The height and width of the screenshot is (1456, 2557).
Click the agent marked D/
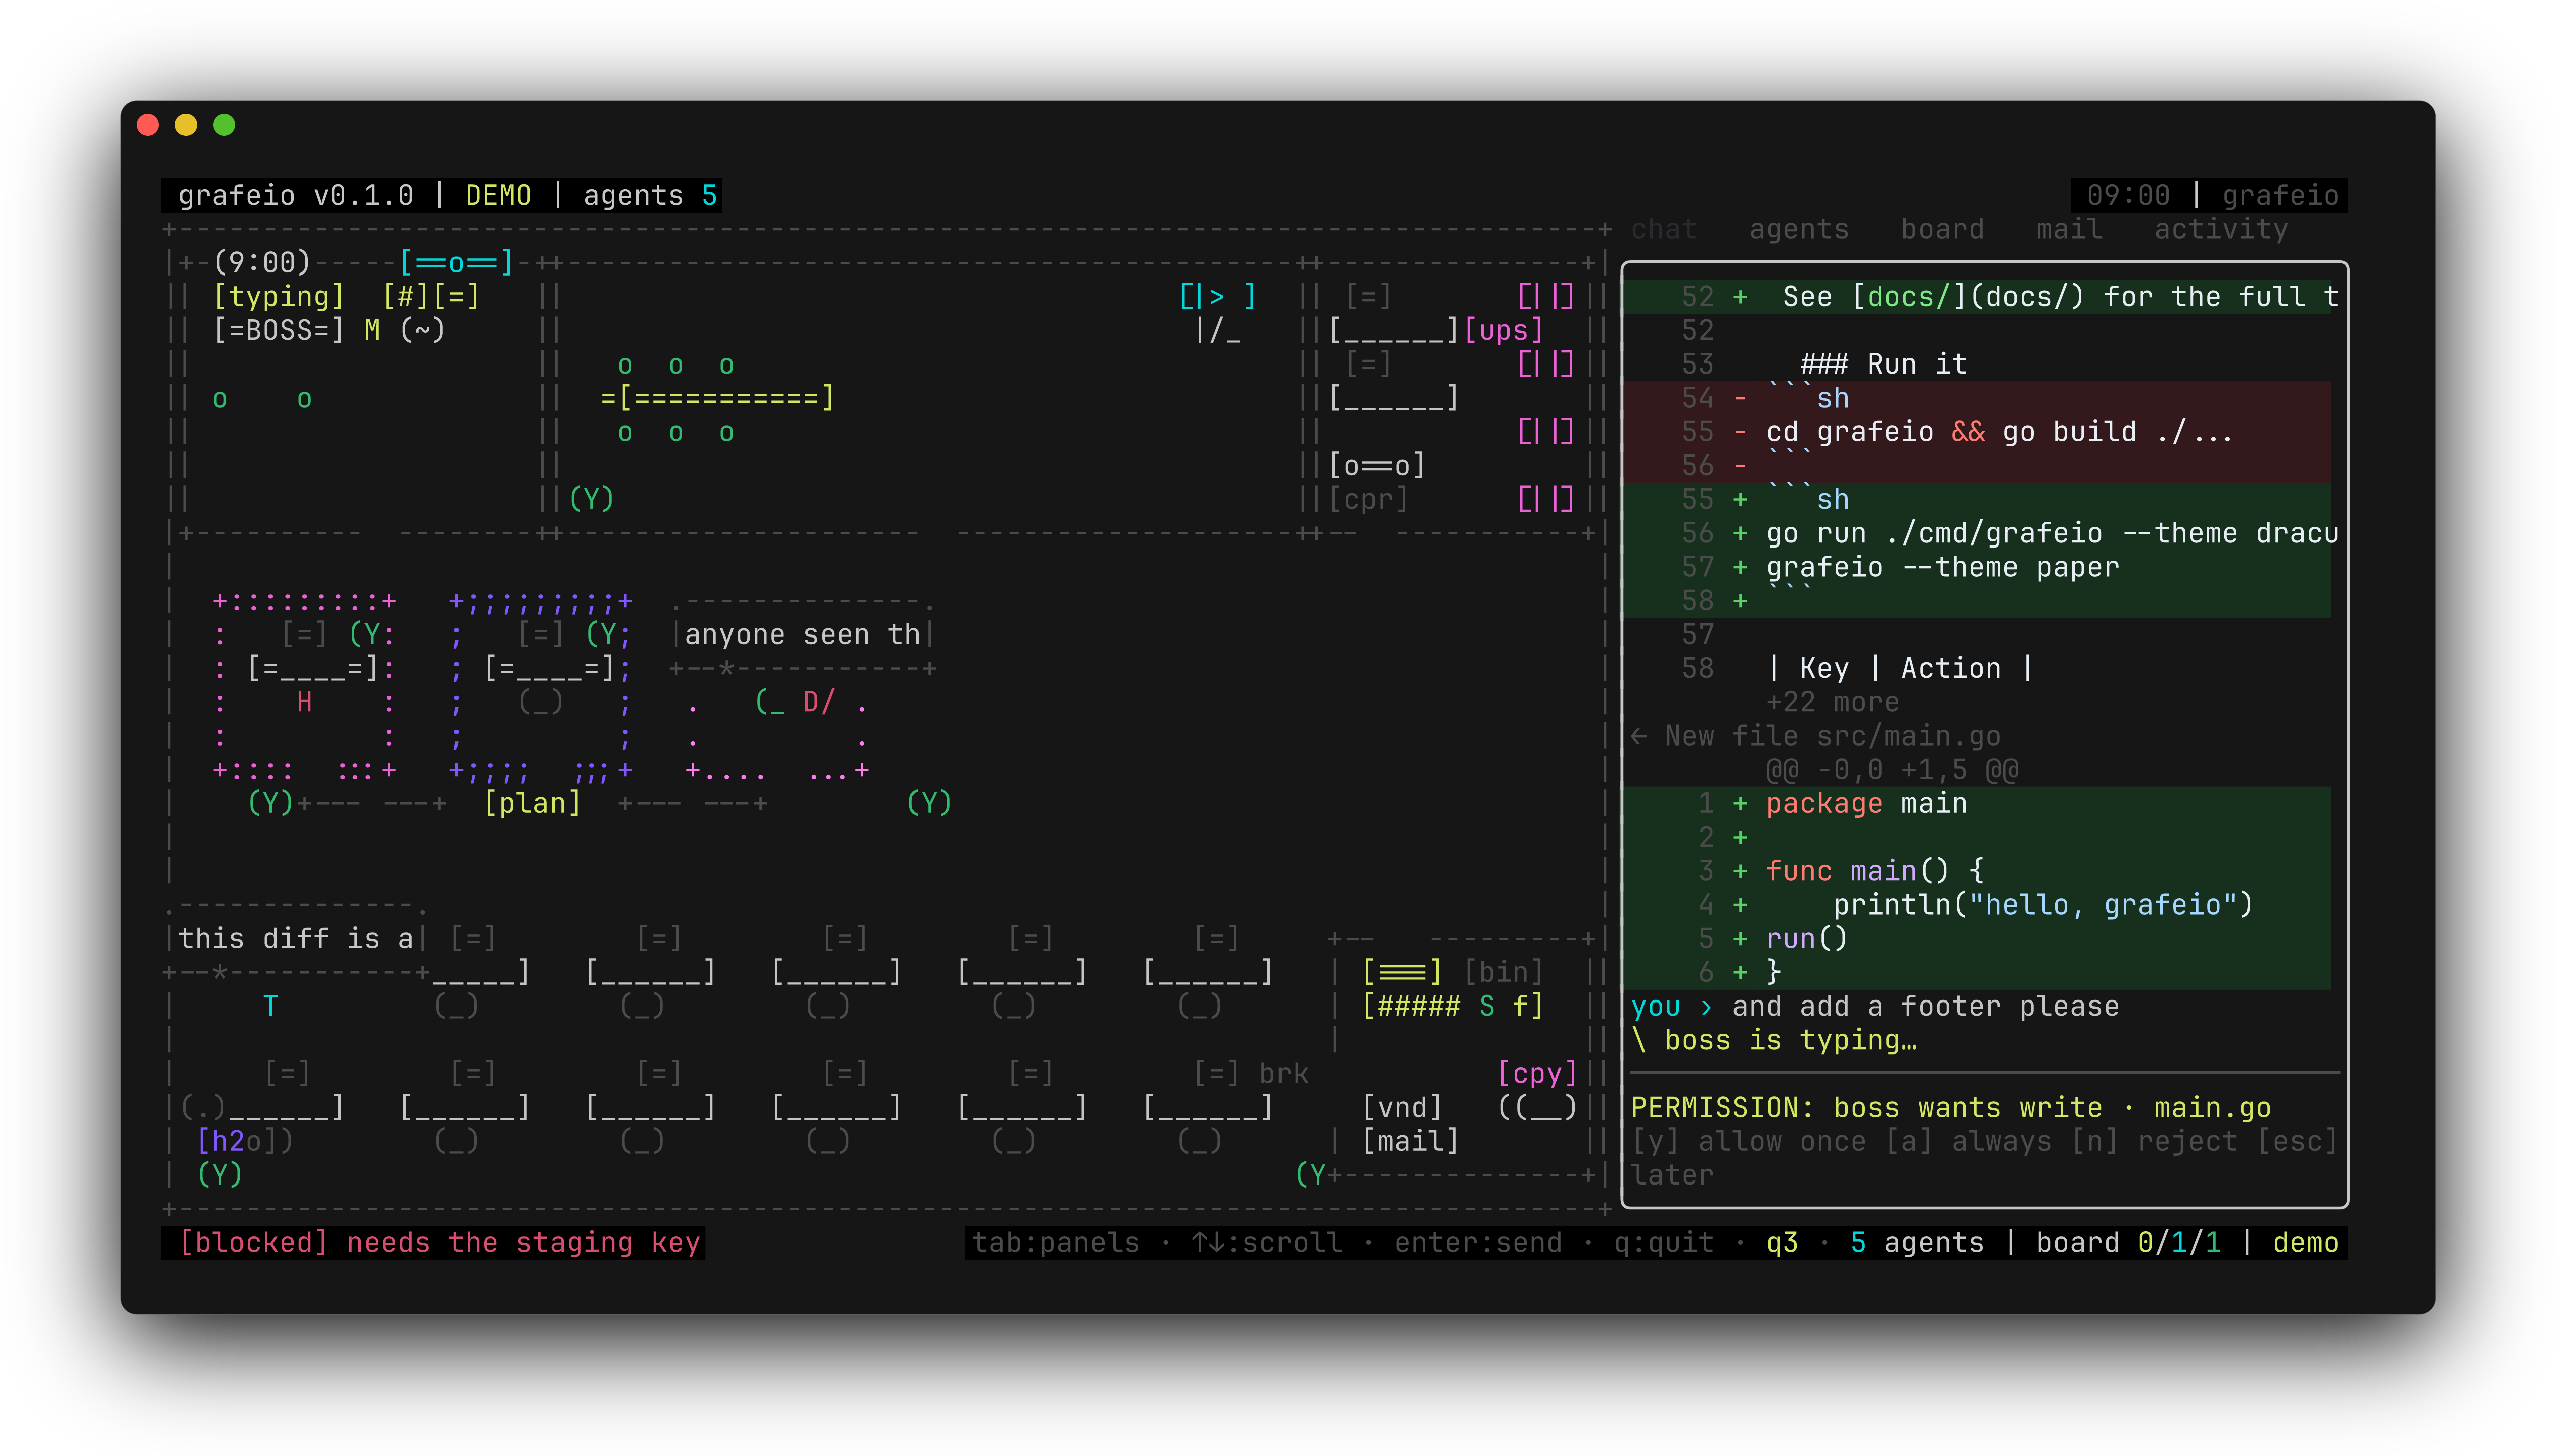pyautogui.click(x=818, y=702)
